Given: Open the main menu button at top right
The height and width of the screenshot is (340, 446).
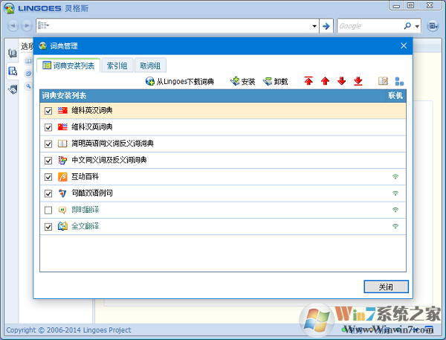Looking at the screenshot, I should click(x=433, y=26).
